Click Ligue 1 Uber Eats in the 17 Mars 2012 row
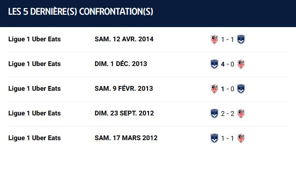 pos(35,138)
